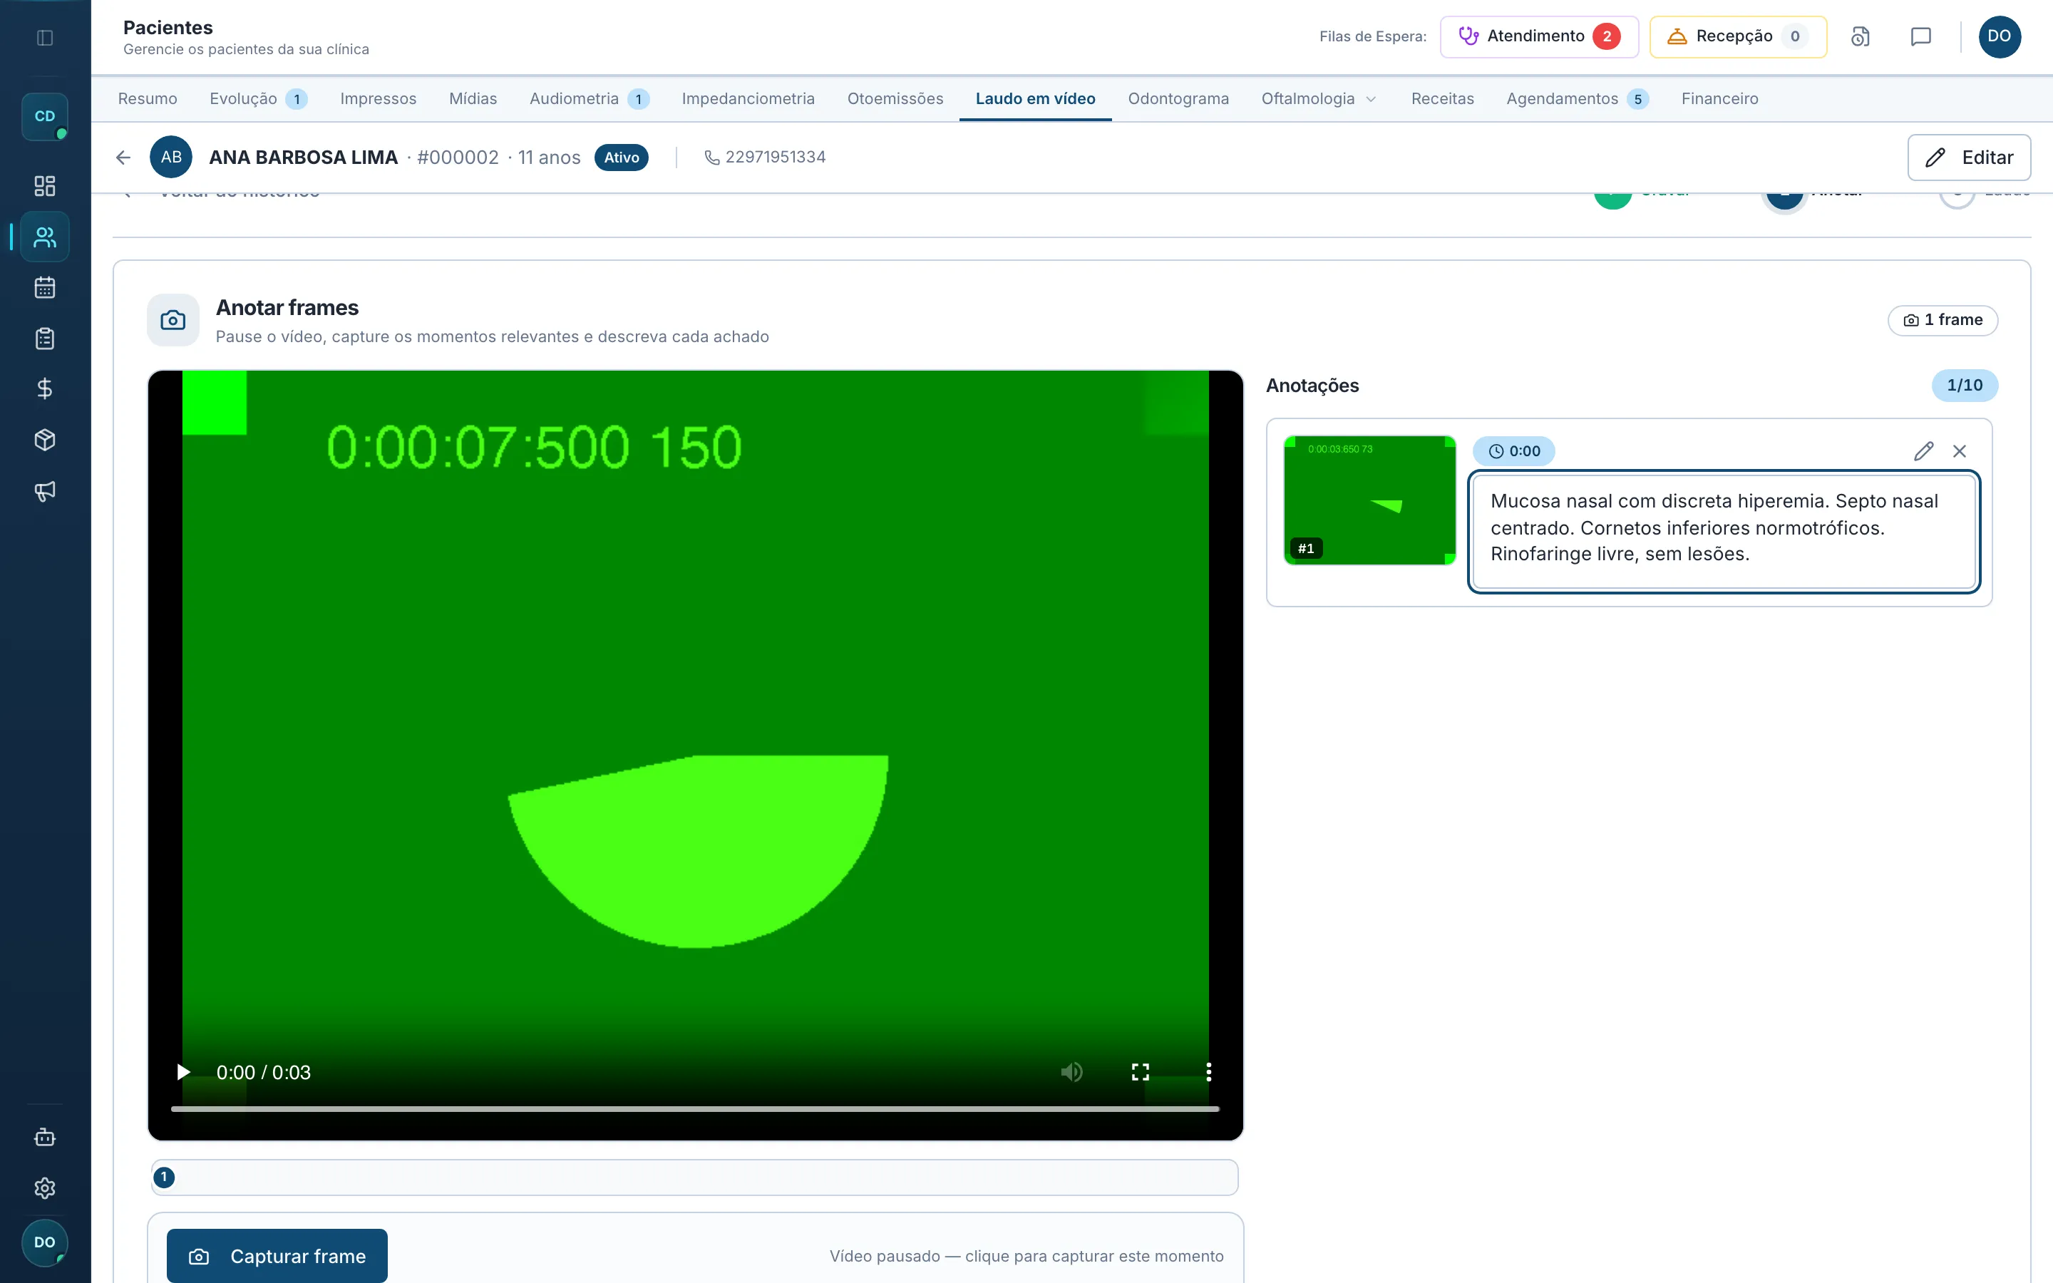
Task: Delete annotation #1 with the X icon
Action: 1959,450
